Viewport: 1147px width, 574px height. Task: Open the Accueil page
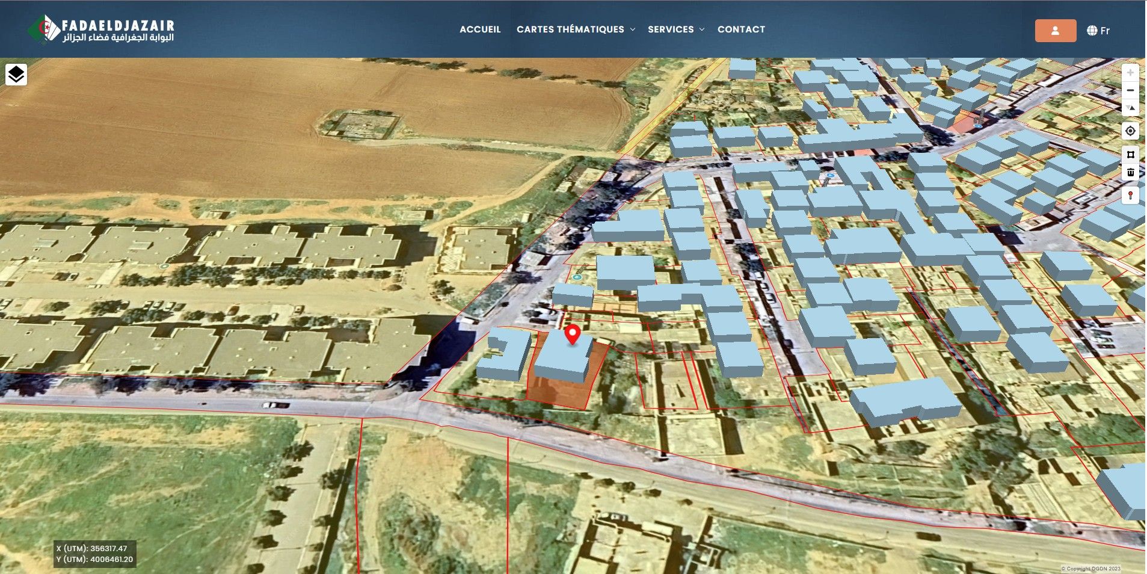point(480,29)
